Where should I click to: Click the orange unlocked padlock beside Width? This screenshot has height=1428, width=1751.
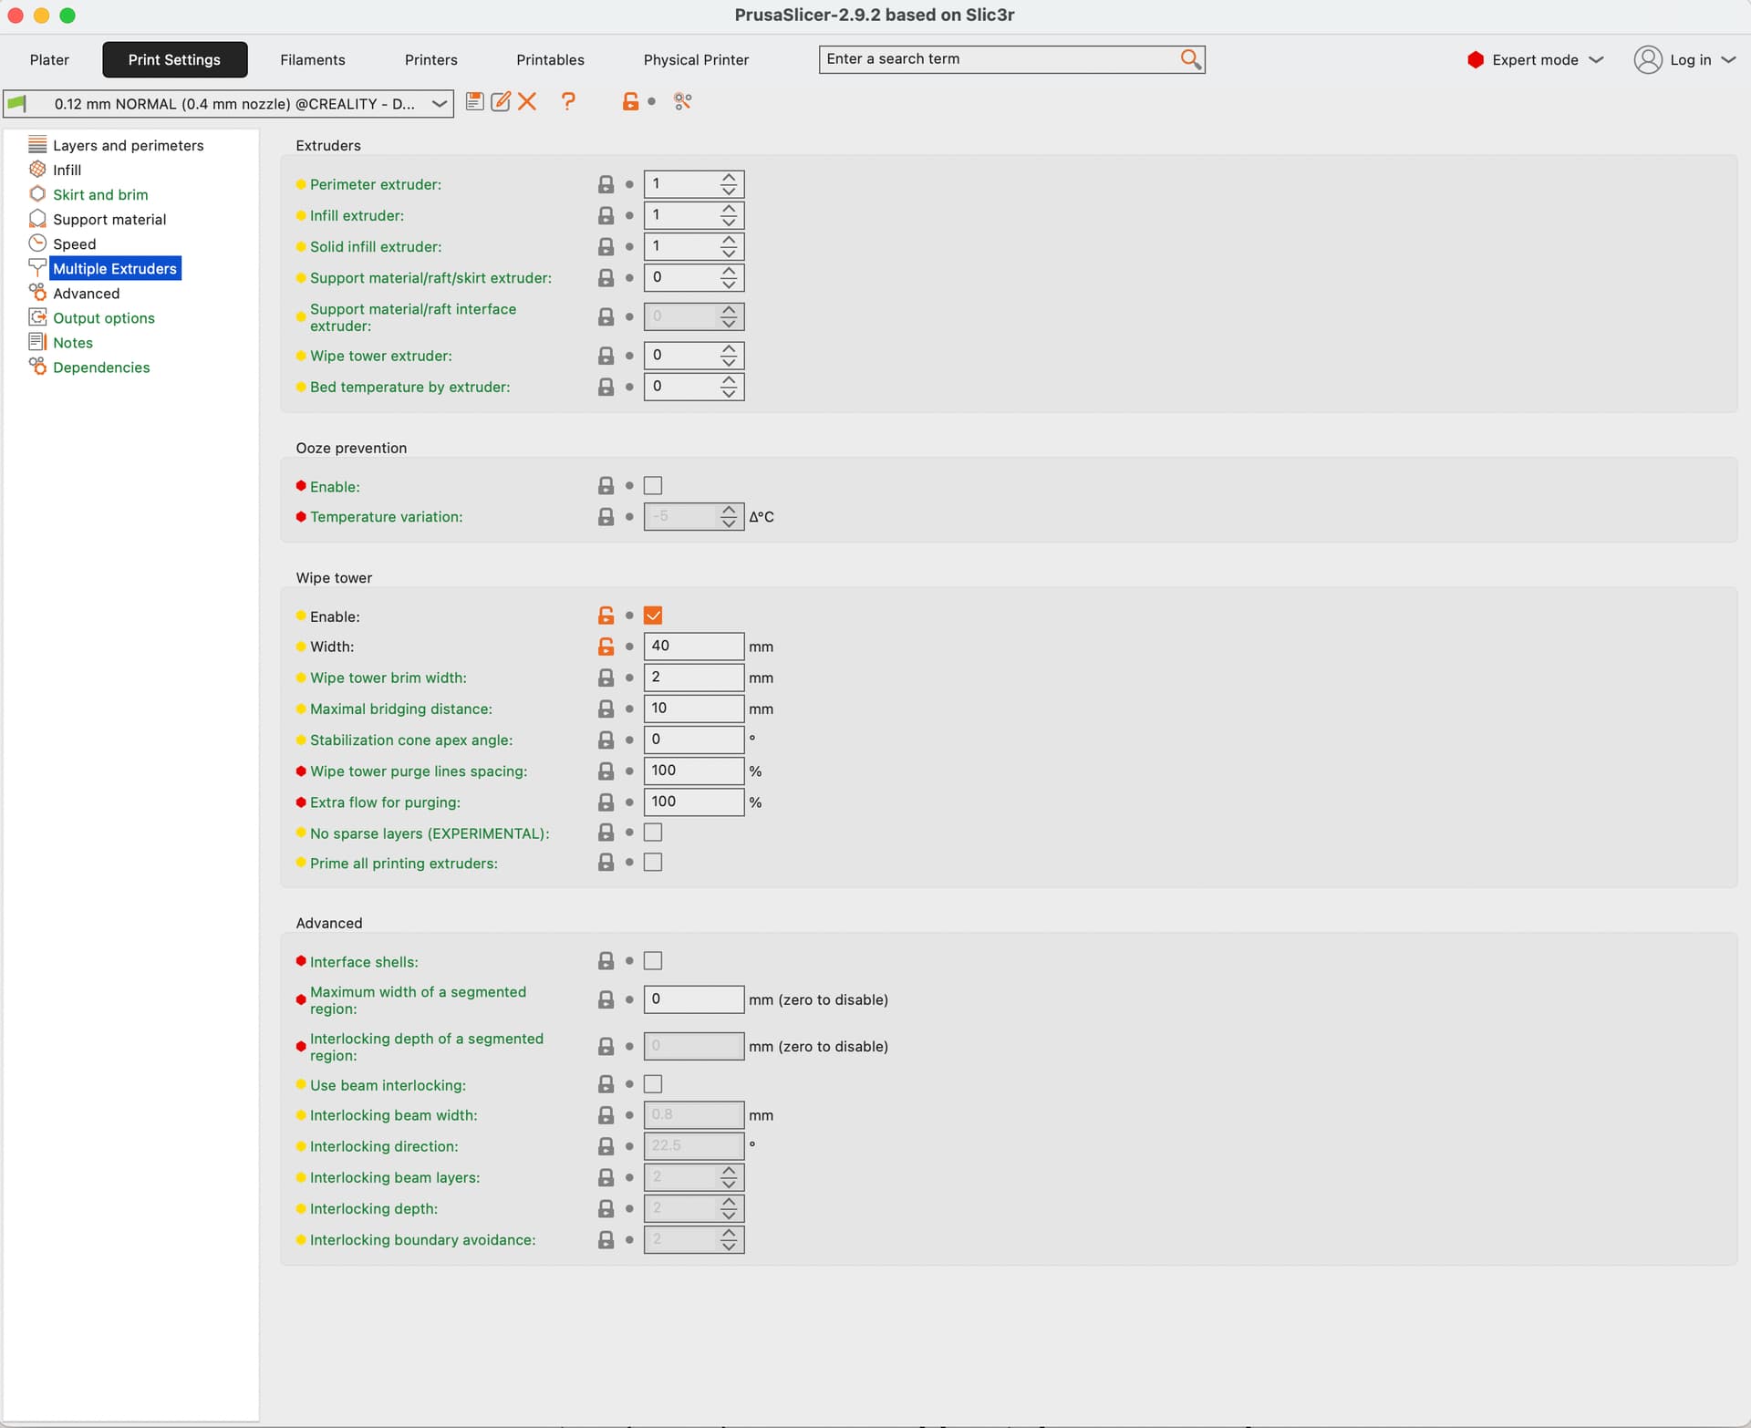(606, 647)
